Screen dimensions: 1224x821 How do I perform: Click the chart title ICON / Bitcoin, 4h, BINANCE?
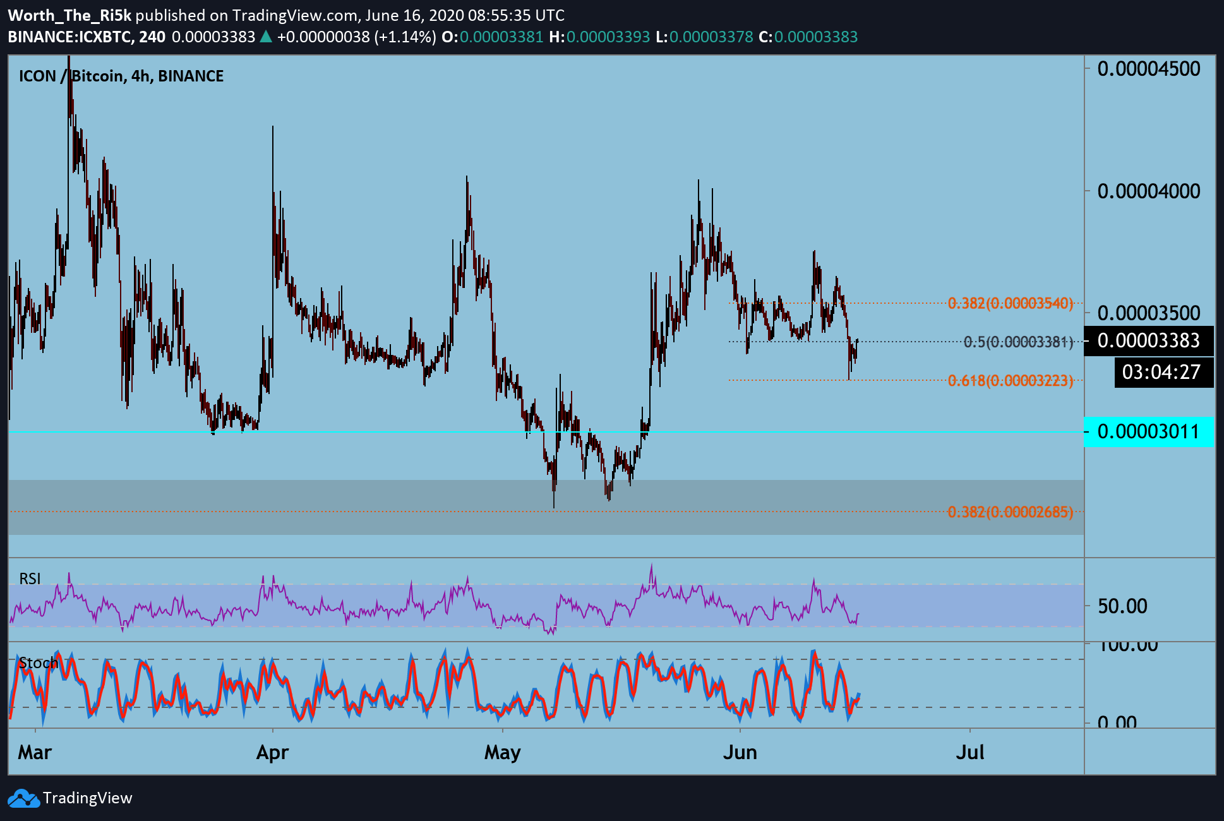click(x=121, y=76)
